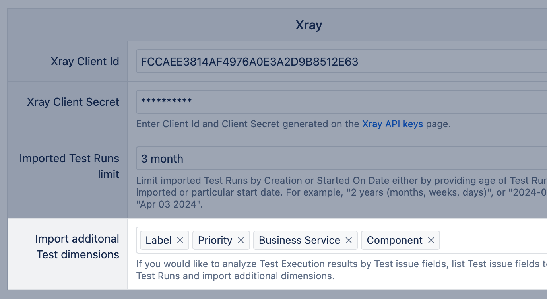
Task: Click the Business Service tag text
Action: [x=299, y=240]
